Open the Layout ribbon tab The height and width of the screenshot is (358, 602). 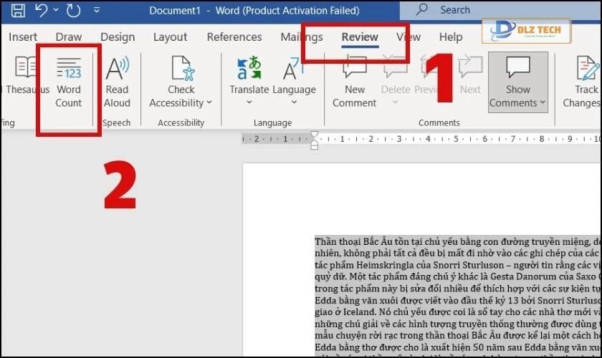170,37
